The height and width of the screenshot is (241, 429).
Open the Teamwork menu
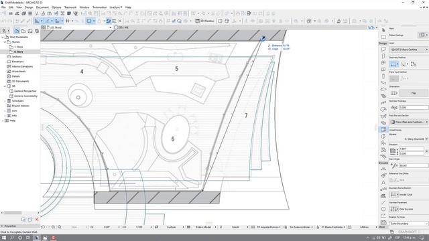point(70,7)
